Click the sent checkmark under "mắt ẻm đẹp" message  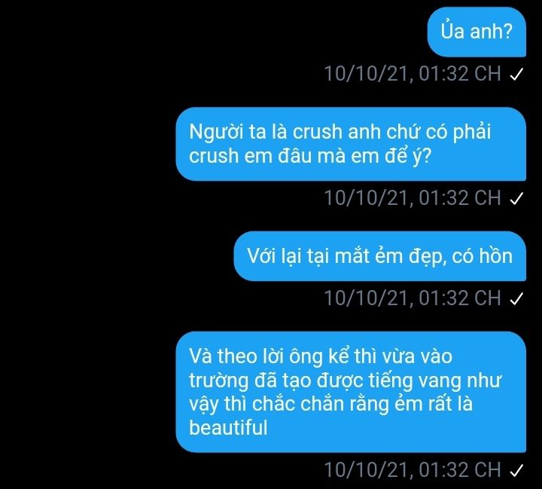(x=516, y=298)
